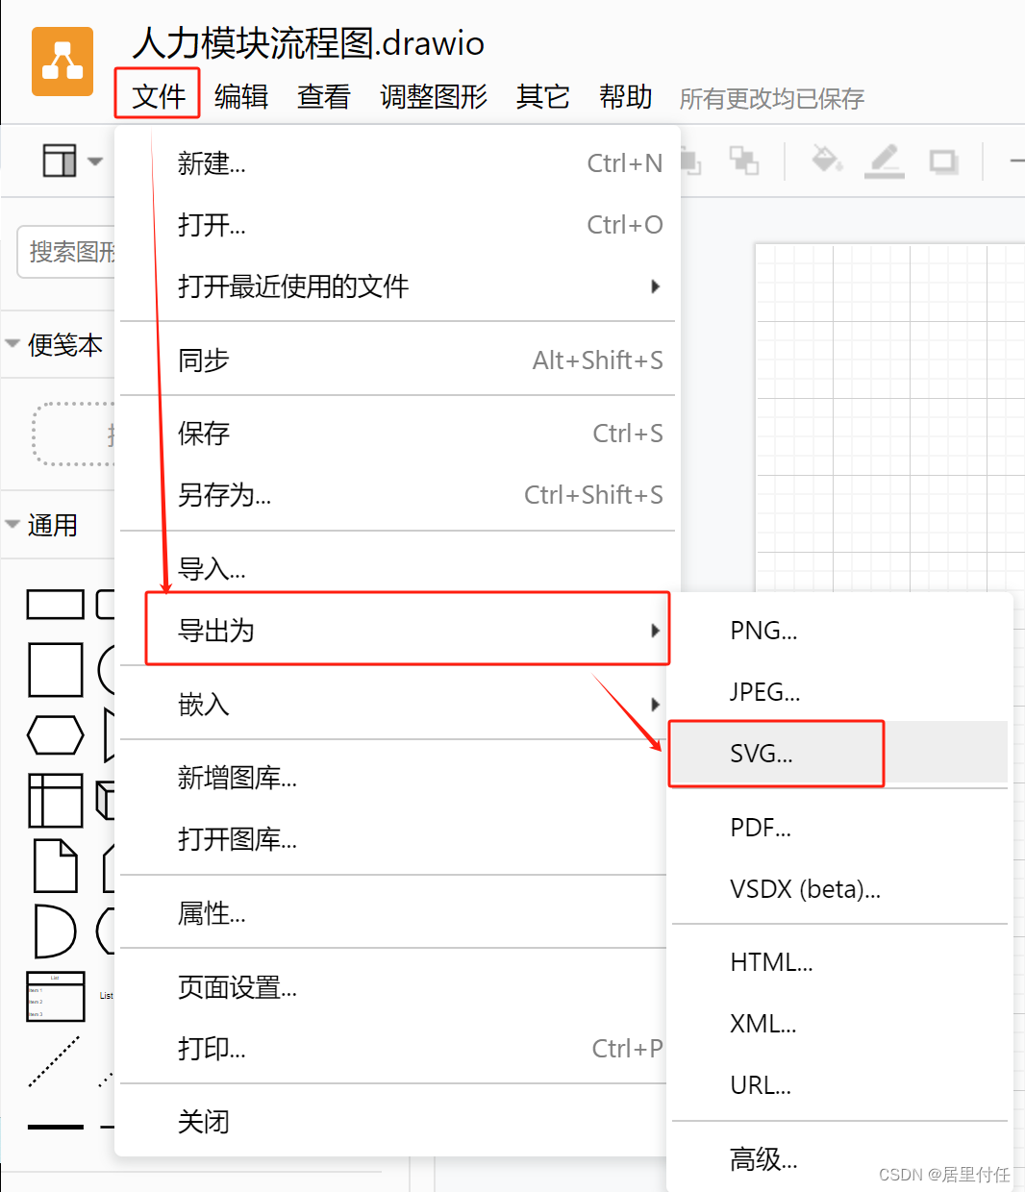Open the 帮助 menu
This screenshot has height=1192, width=1025.
pos(626,96)
